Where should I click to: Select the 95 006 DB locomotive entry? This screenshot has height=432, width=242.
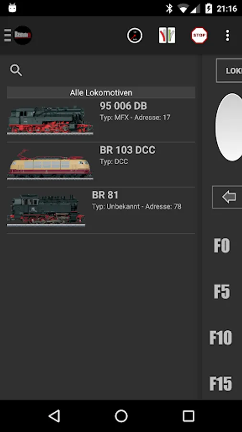pos(101,120)
